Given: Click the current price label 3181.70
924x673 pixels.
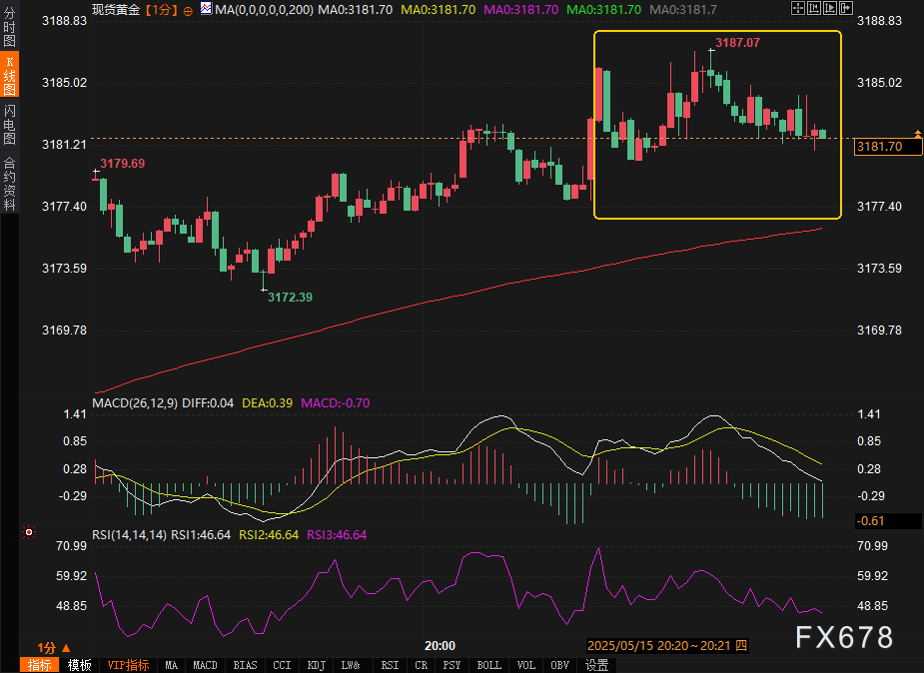Looking at the screenshot, I should point(880,147).
